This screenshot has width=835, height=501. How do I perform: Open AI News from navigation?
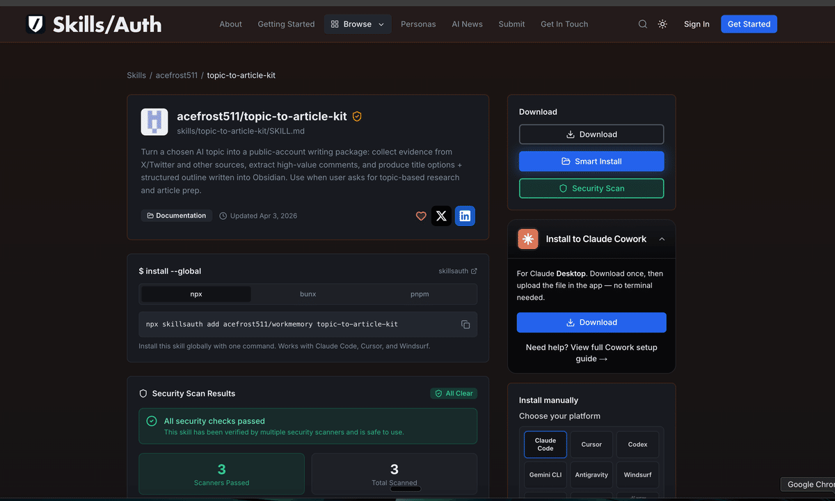(x=467, y=24)
